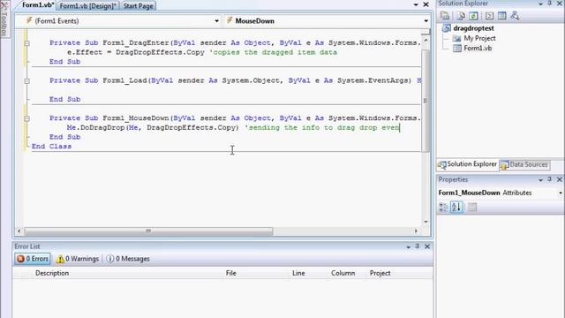Image resolution: width=565 pixels, height=318 pixels.
Task: Pin the Error List panel
Action: pyautogui.click(x=418, y=246)
